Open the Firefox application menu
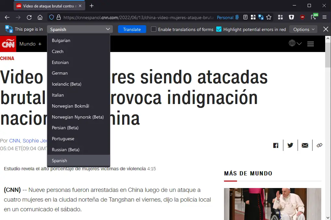Image resolution: width=331 pixels, height=220 pixels. click(x=325, y=17)
